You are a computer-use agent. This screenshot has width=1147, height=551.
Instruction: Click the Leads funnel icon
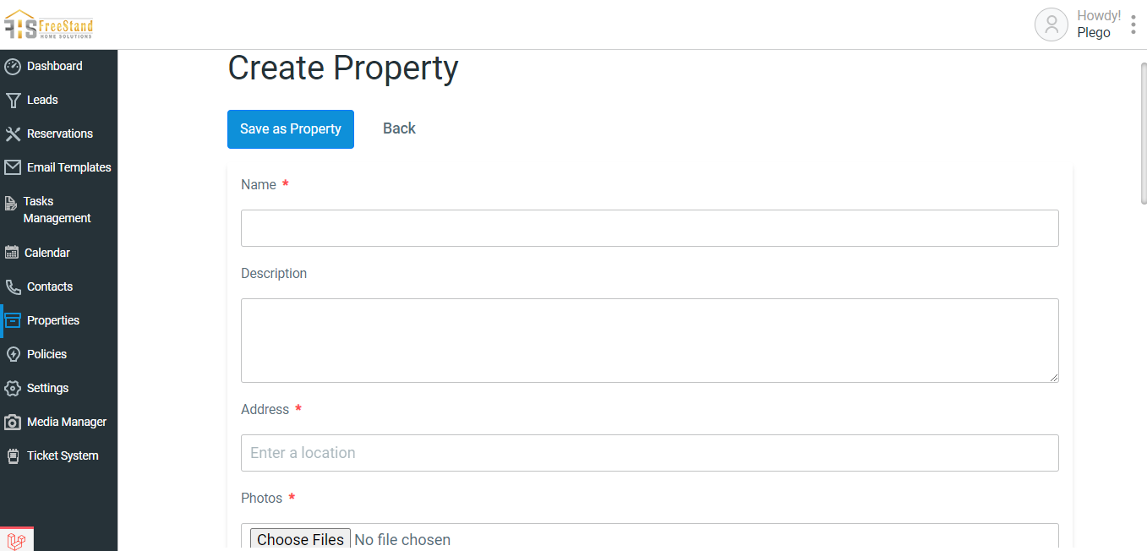pos(13,101)
